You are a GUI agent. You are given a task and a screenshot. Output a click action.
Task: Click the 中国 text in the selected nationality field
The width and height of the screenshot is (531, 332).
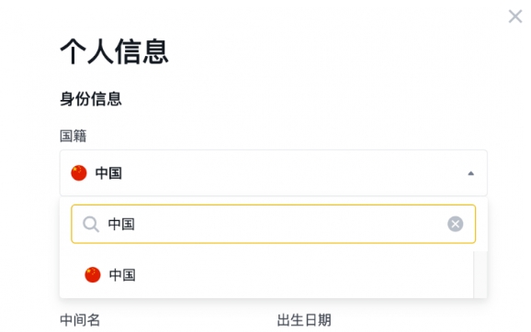click(108, 173)
